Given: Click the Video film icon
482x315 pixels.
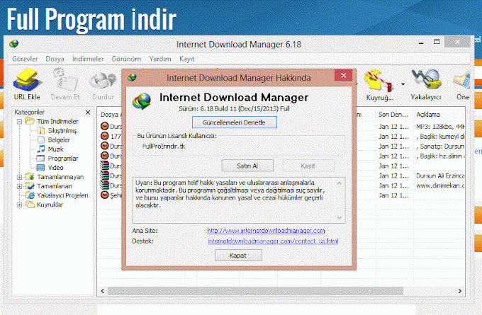Looking at the screenshot, I should click(40, 168).
